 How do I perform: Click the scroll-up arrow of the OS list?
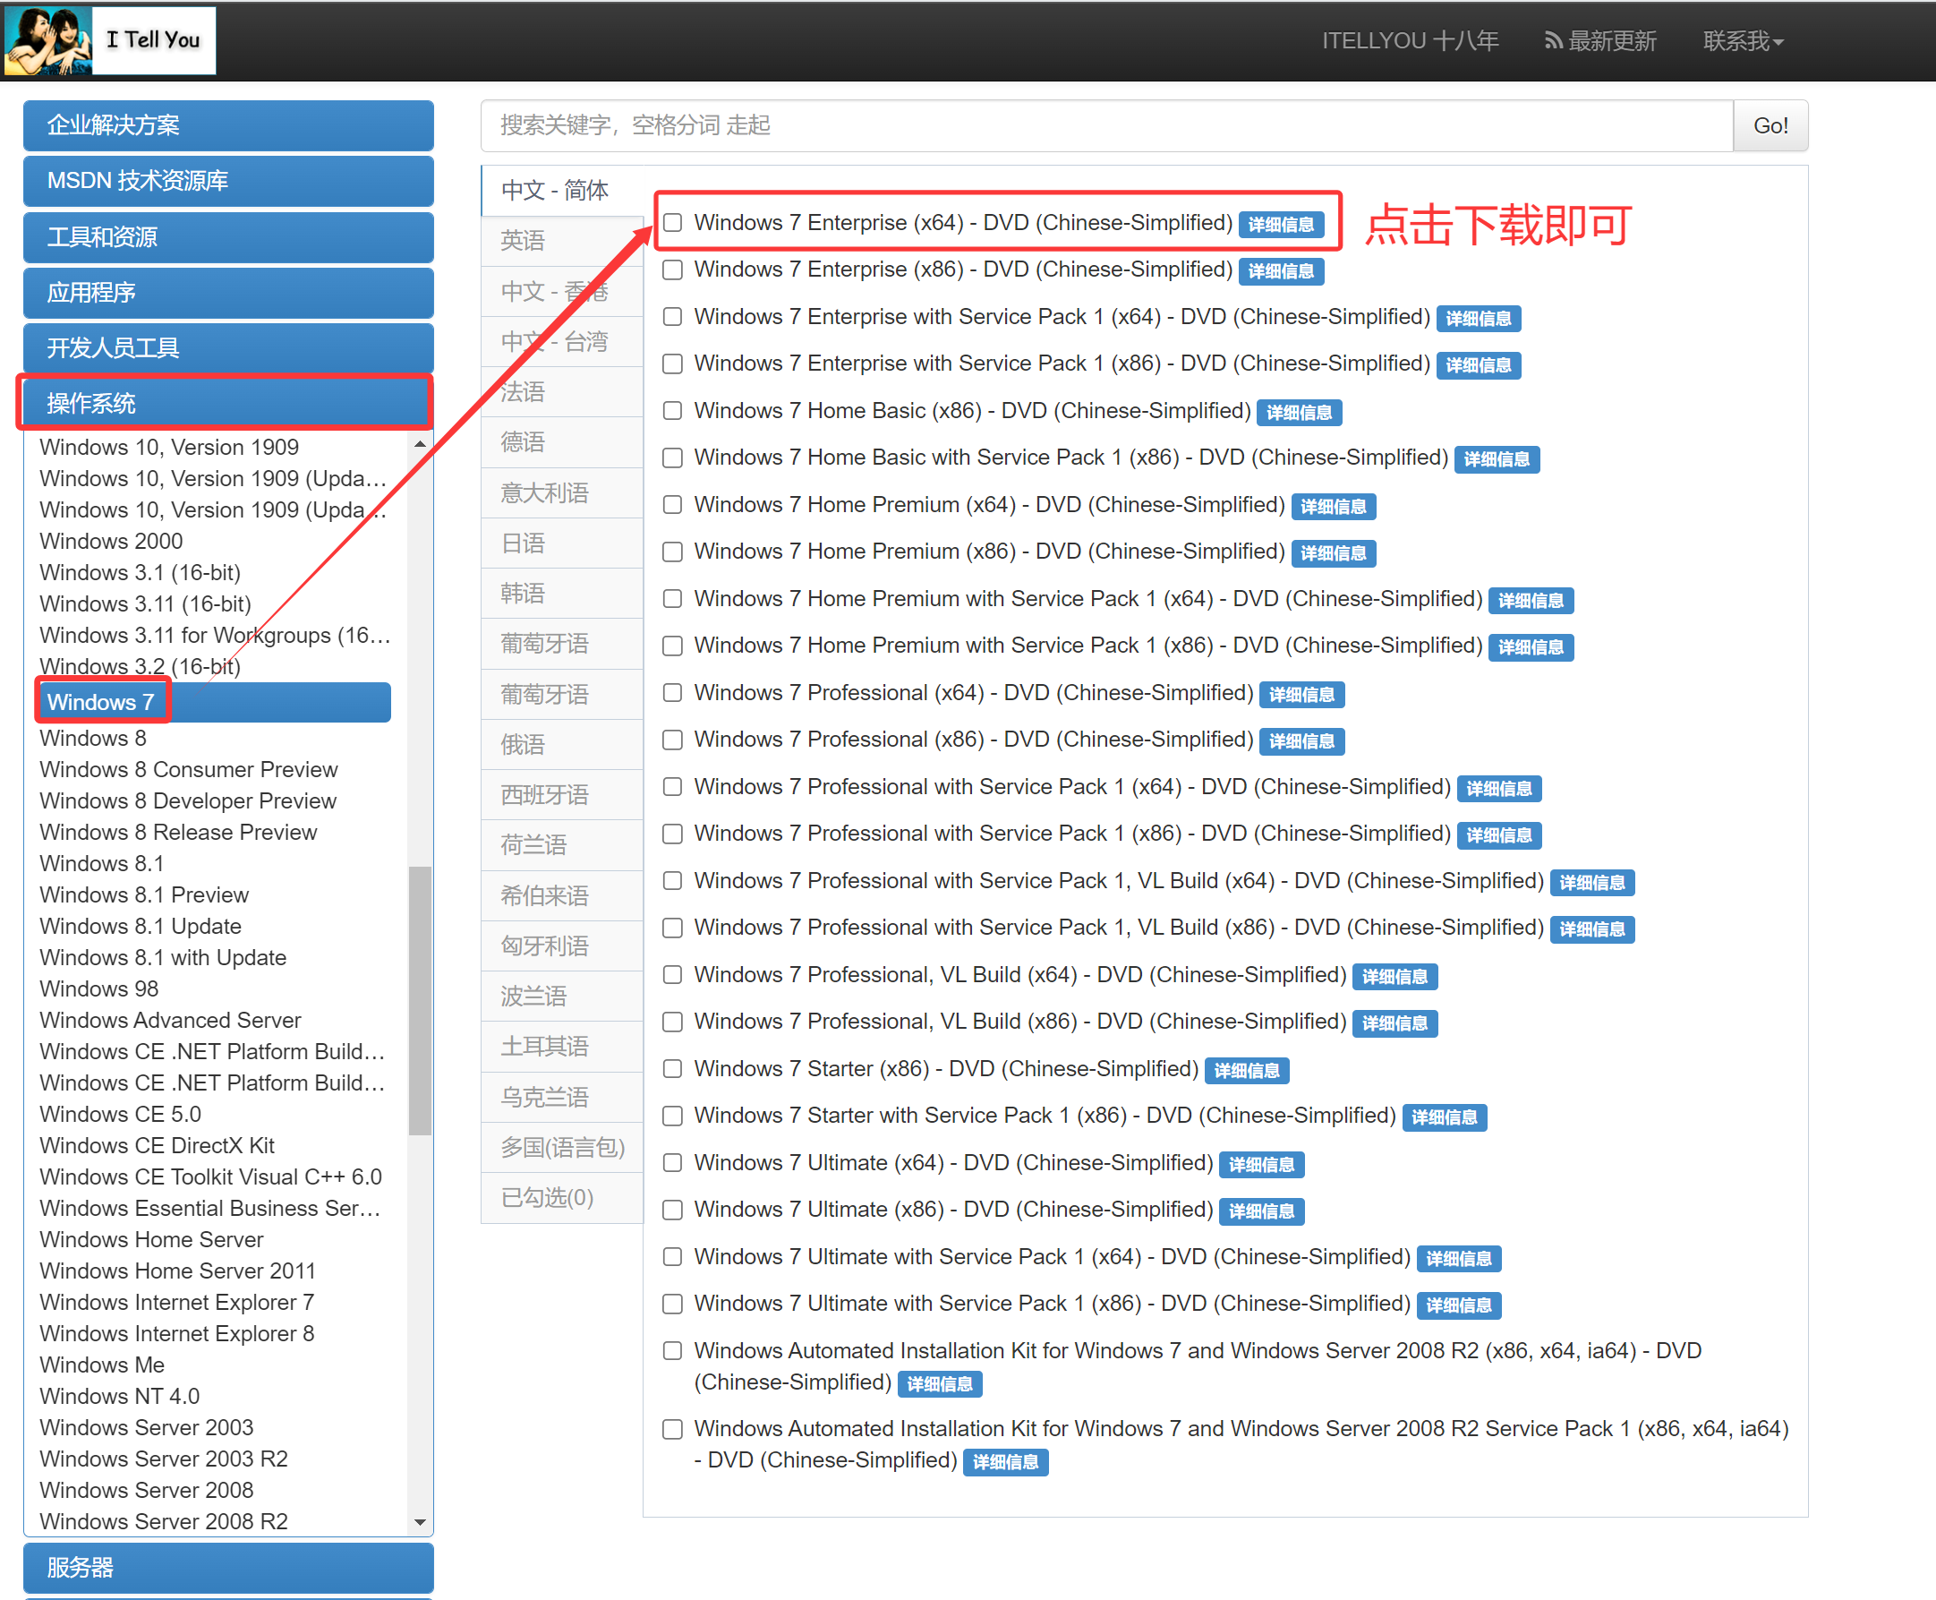(420, 444)
